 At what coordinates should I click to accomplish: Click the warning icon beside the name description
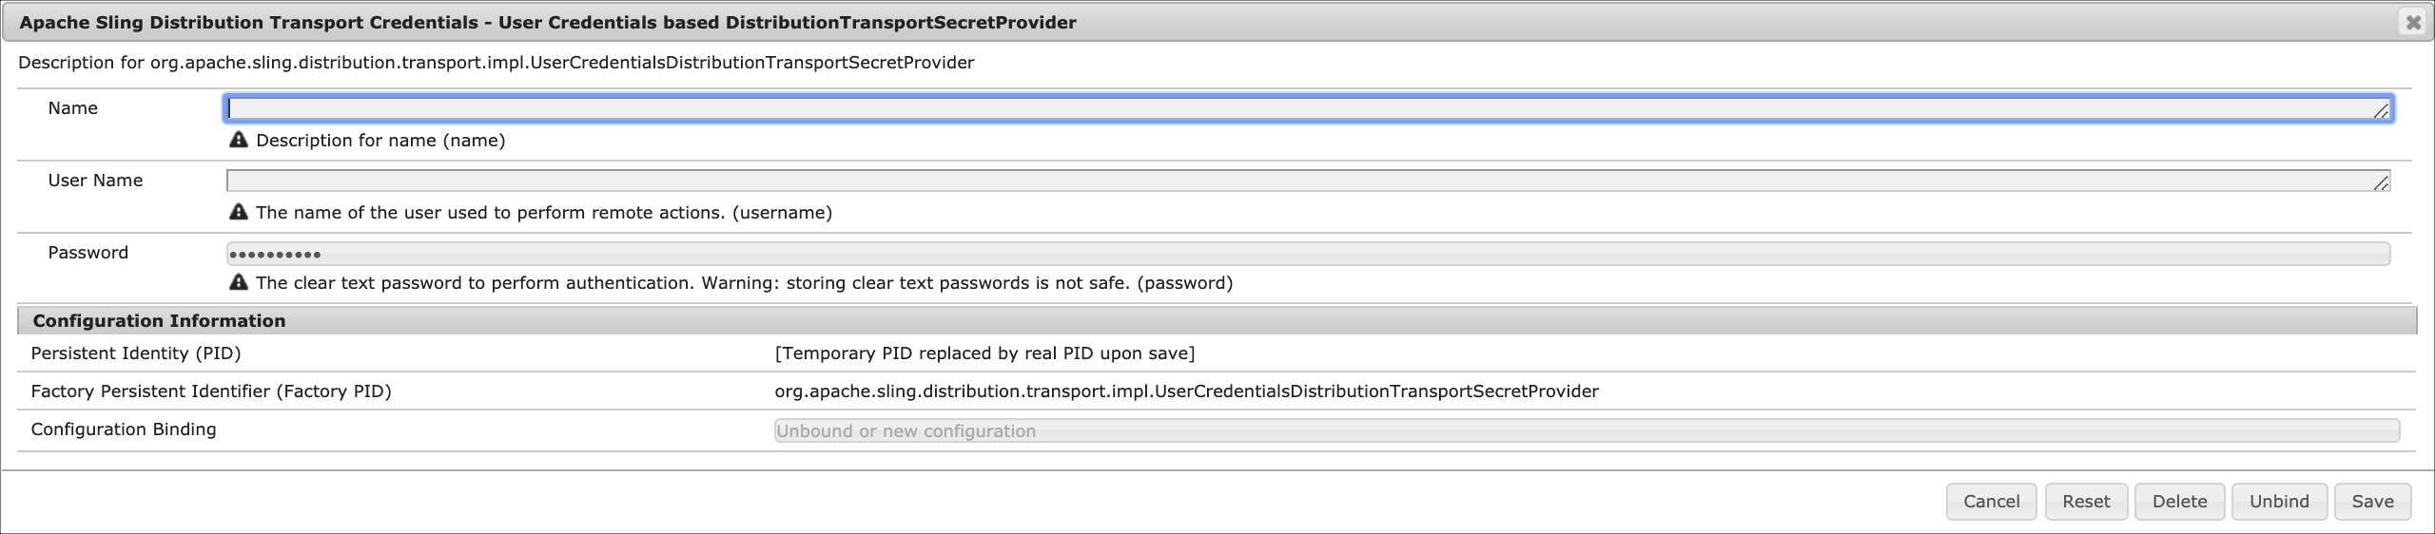pos(239,140)
